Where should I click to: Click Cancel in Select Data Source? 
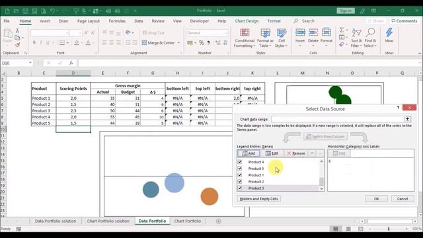[403, 198]
